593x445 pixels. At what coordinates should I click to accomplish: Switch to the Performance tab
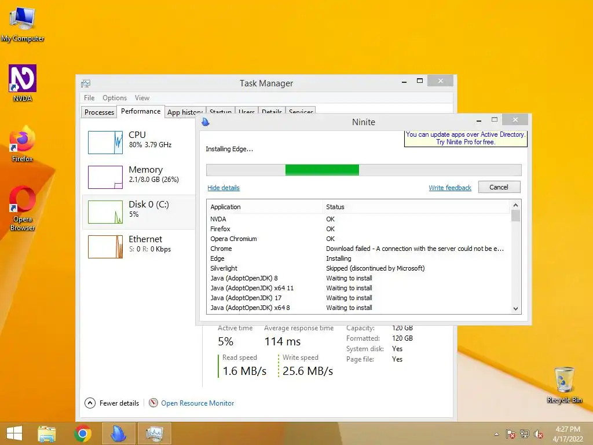pyautogui.click(x=141, y=111)
